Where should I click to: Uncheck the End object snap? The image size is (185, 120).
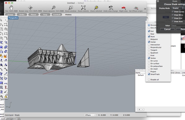[149, 31]
